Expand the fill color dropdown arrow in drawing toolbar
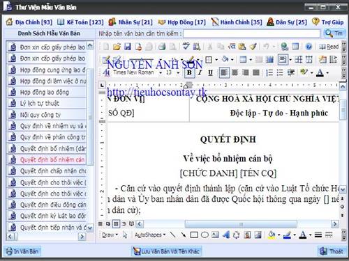349x261 pixels. coord(279,235)
